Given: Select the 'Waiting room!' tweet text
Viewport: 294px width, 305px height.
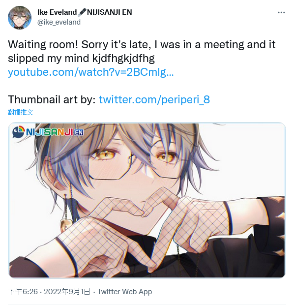Looking at the screenshot, I should coord(43,45).
